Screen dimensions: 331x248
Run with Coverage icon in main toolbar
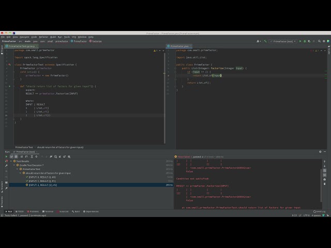click(309, 41)
